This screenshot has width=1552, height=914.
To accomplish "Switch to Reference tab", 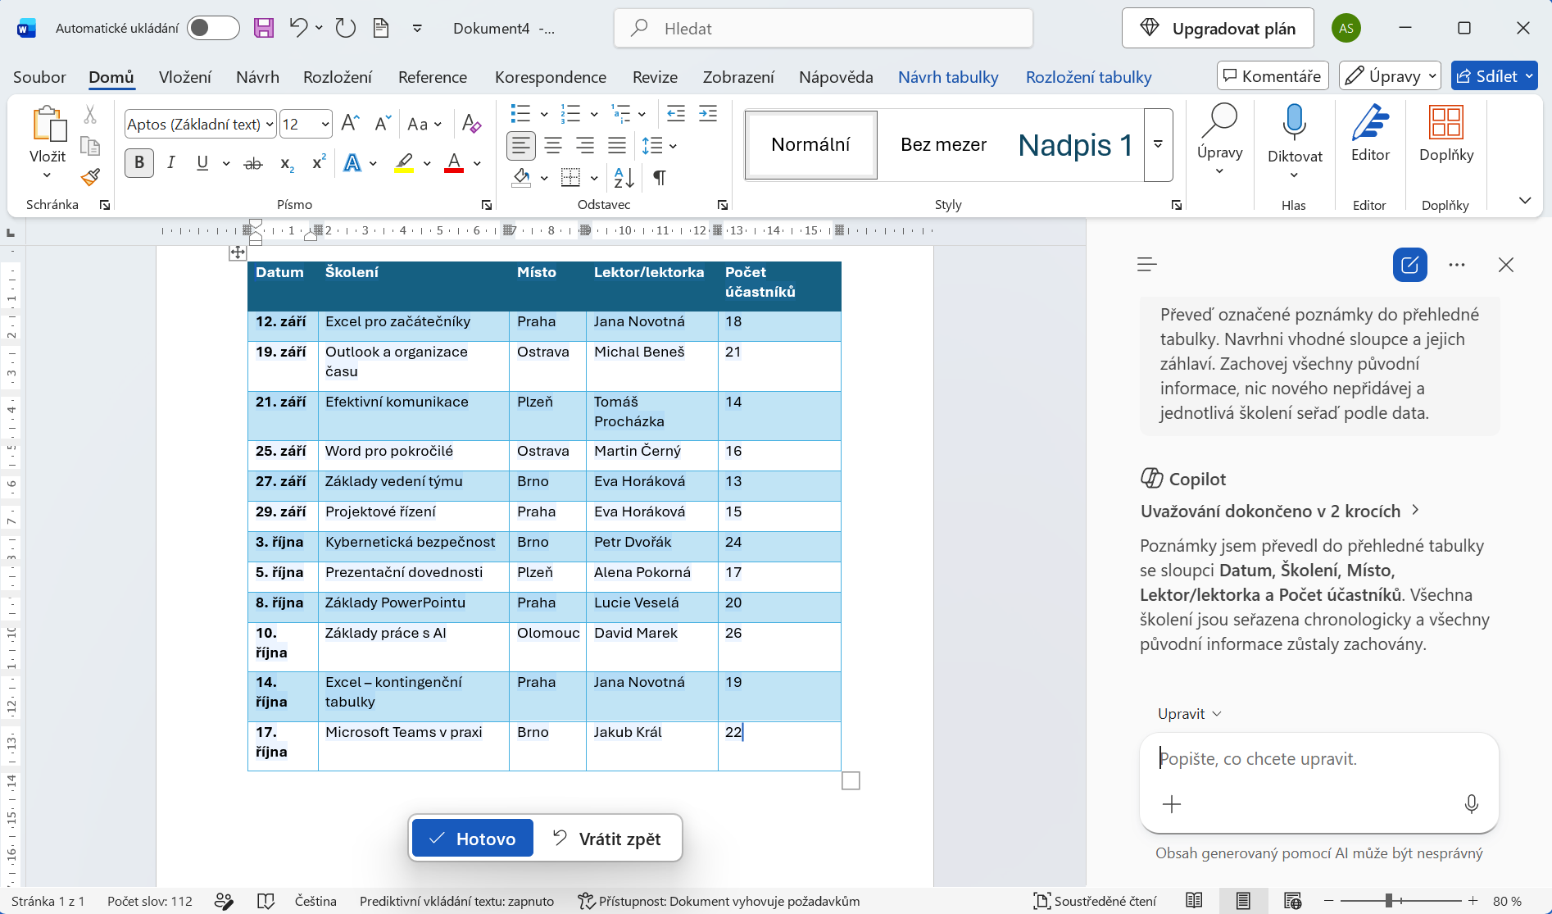I will click(433, 77).
